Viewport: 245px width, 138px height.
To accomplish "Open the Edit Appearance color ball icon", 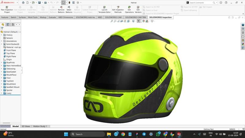I will point(144,21).
